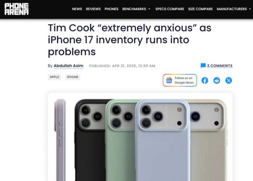This screenshot has width=253, height=181.
Task: Expand the Benchmarks dropdown arrow
Action: 149,9
